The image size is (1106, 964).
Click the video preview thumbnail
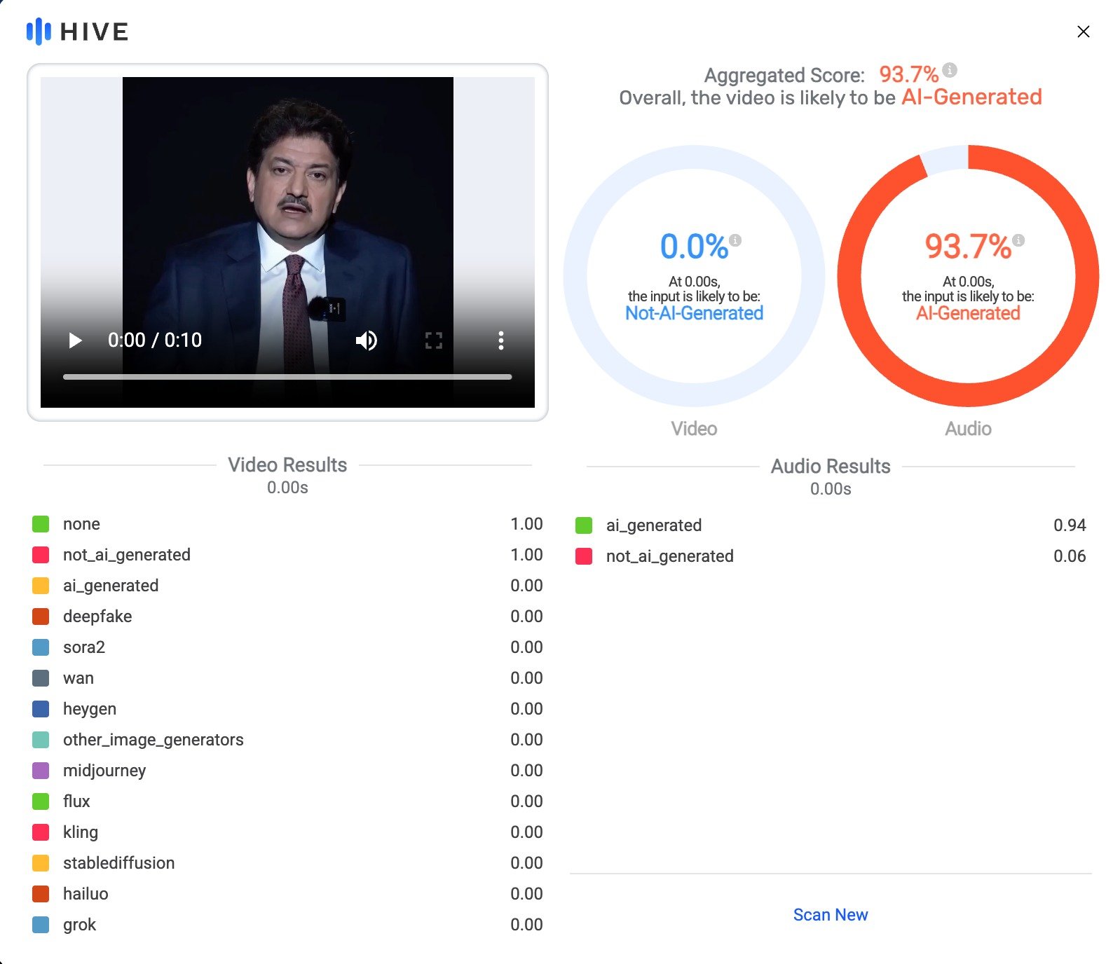tap(287, 210)
